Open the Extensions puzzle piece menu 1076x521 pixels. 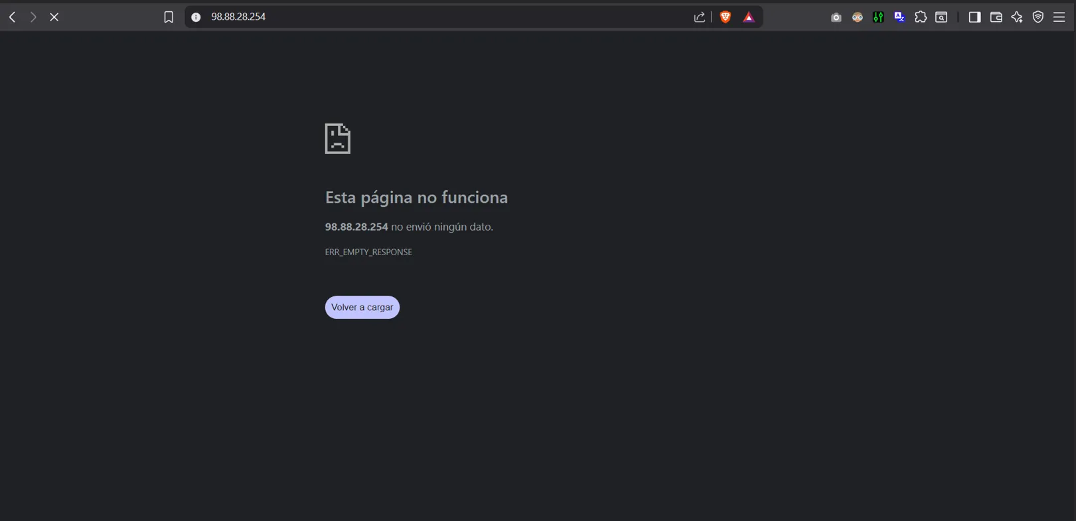click(x=921, y=17)
